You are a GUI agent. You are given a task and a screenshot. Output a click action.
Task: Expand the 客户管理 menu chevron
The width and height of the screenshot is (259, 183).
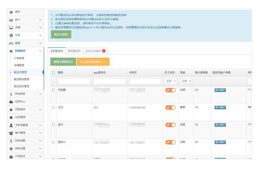pyautogui.click(x=40, y=133)
